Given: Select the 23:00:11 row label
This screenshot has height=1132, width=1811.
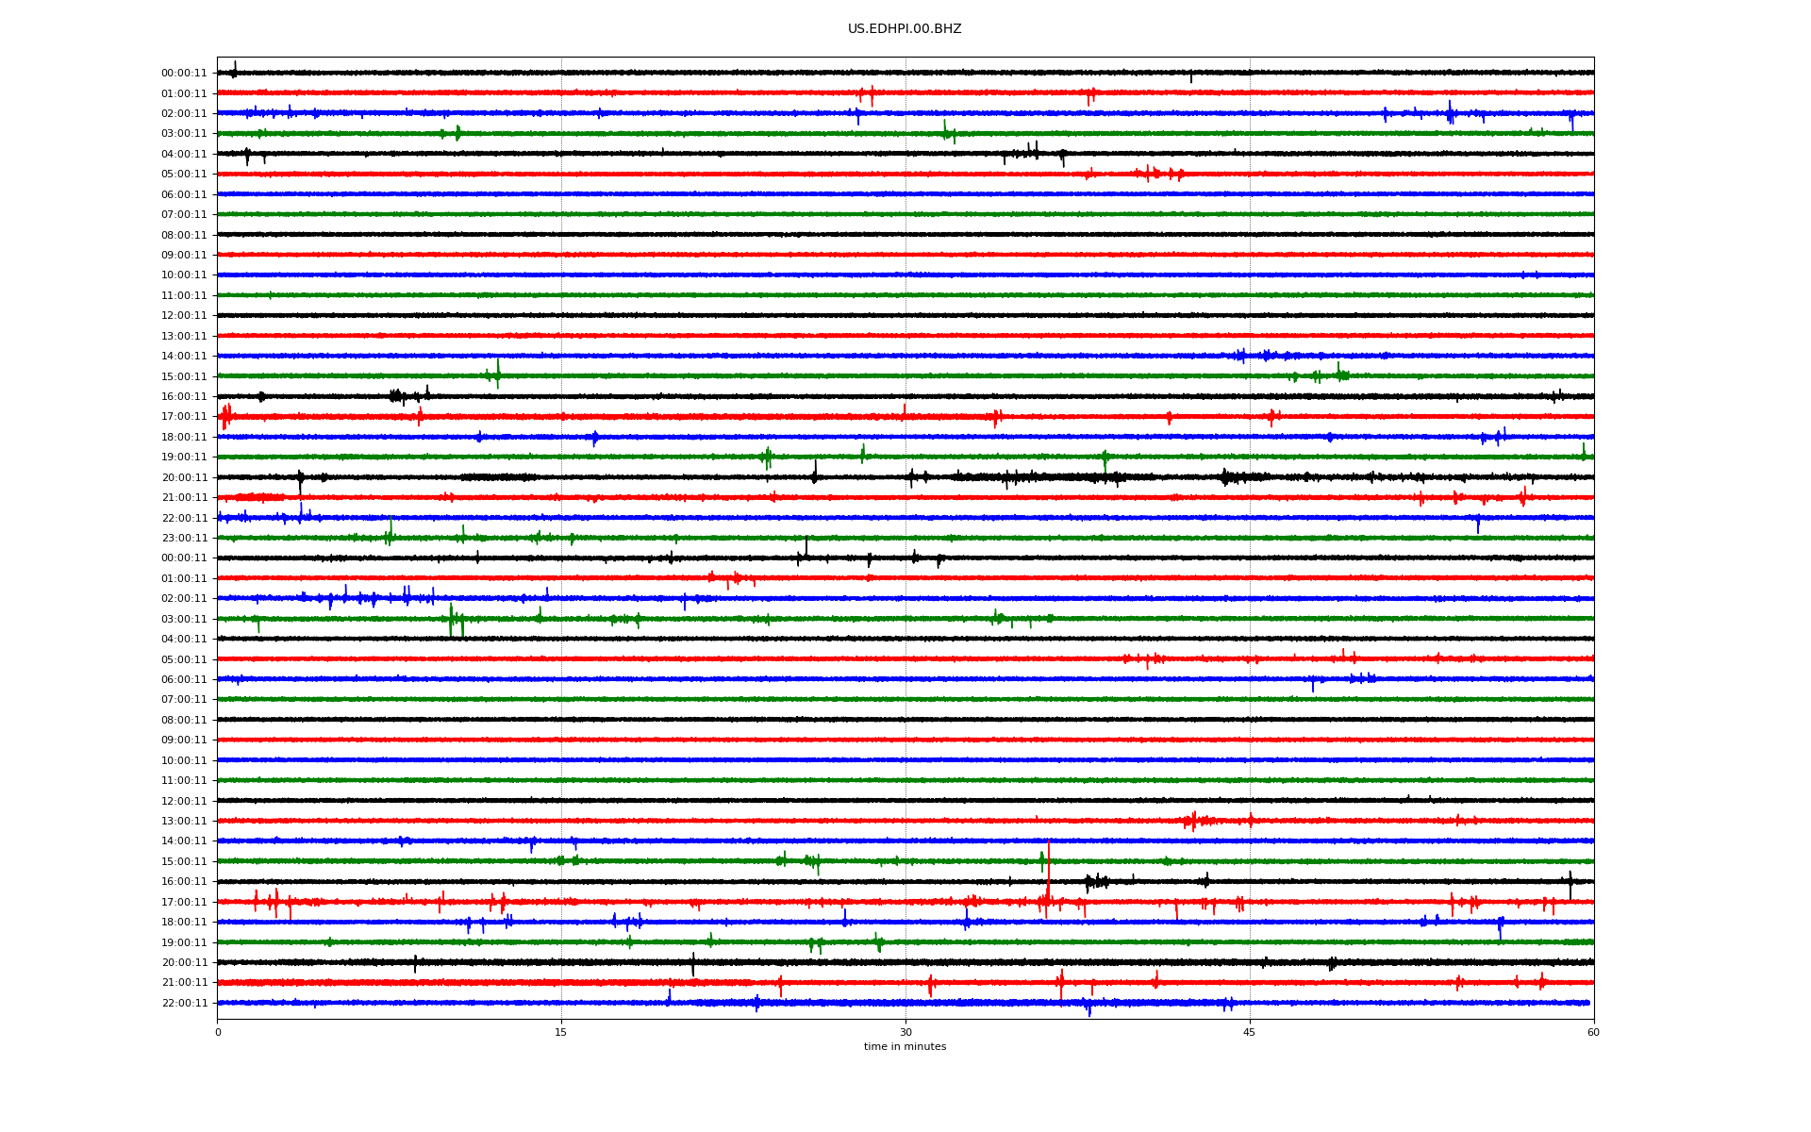Looking at the screenshot, I should (x=184, y=538).
